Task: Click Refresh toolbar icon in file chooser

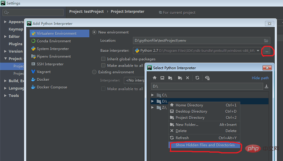Action: click(x=197, y=78)
